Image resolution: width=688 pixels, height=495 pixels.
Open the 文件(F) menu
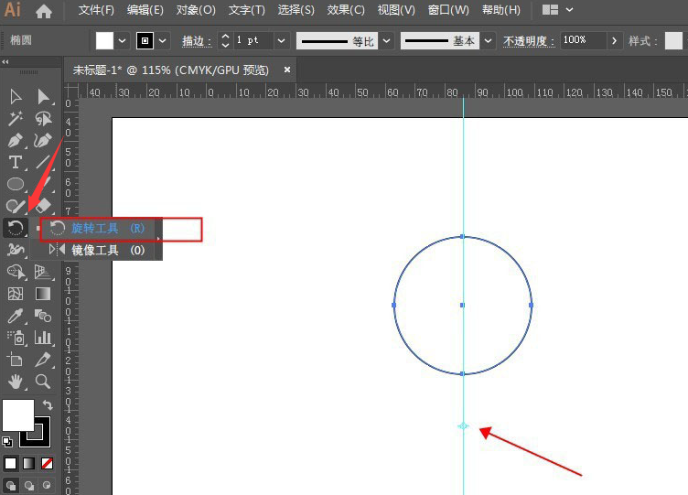point(96,10)
